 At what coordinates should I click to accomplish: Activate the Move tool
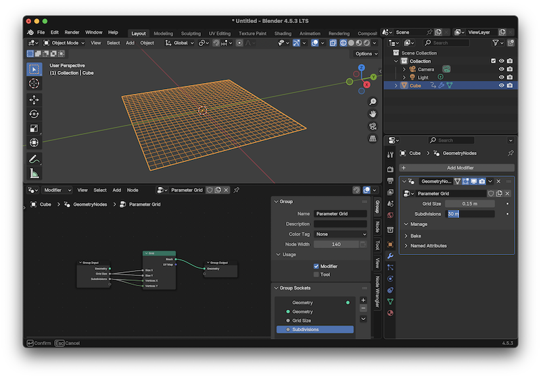click(34, 99)
